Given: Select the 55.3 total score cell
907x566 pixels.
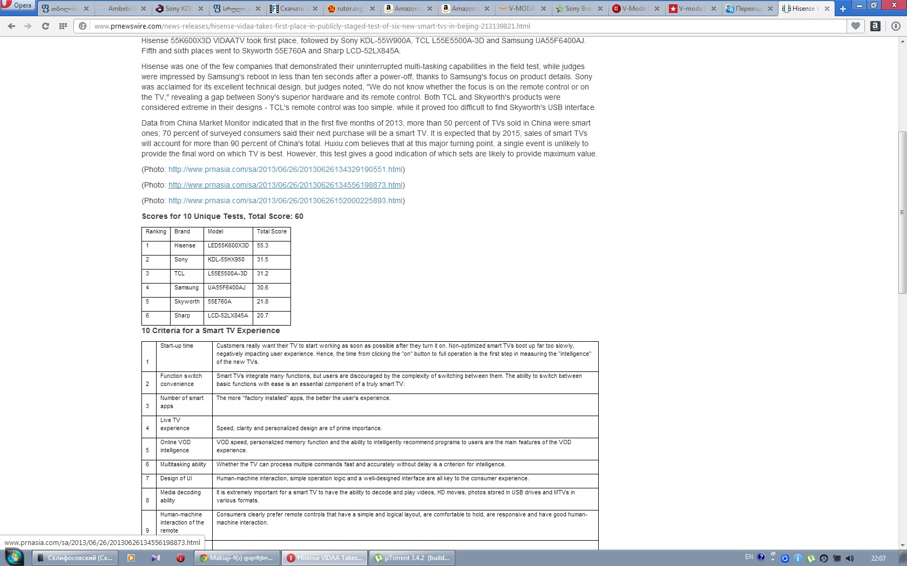Looking at the screenshot, I should click(x=272, y=248).
